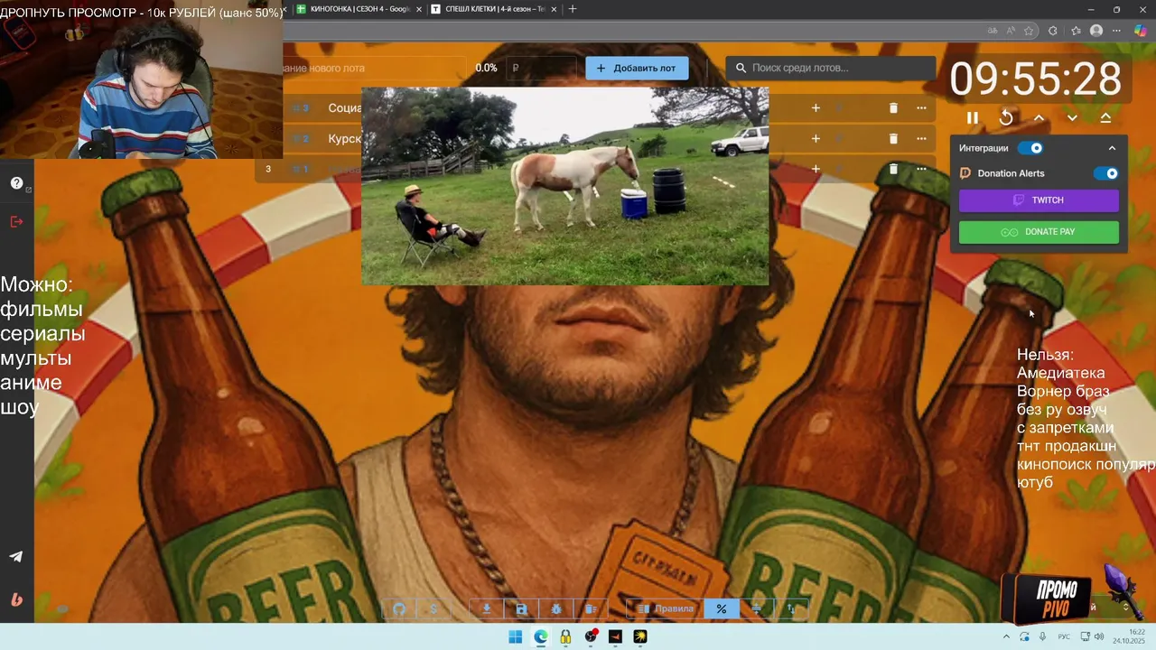Click the Добавить лот button
The height and width of the screenshot is (650, 1156).
(637, 68)
